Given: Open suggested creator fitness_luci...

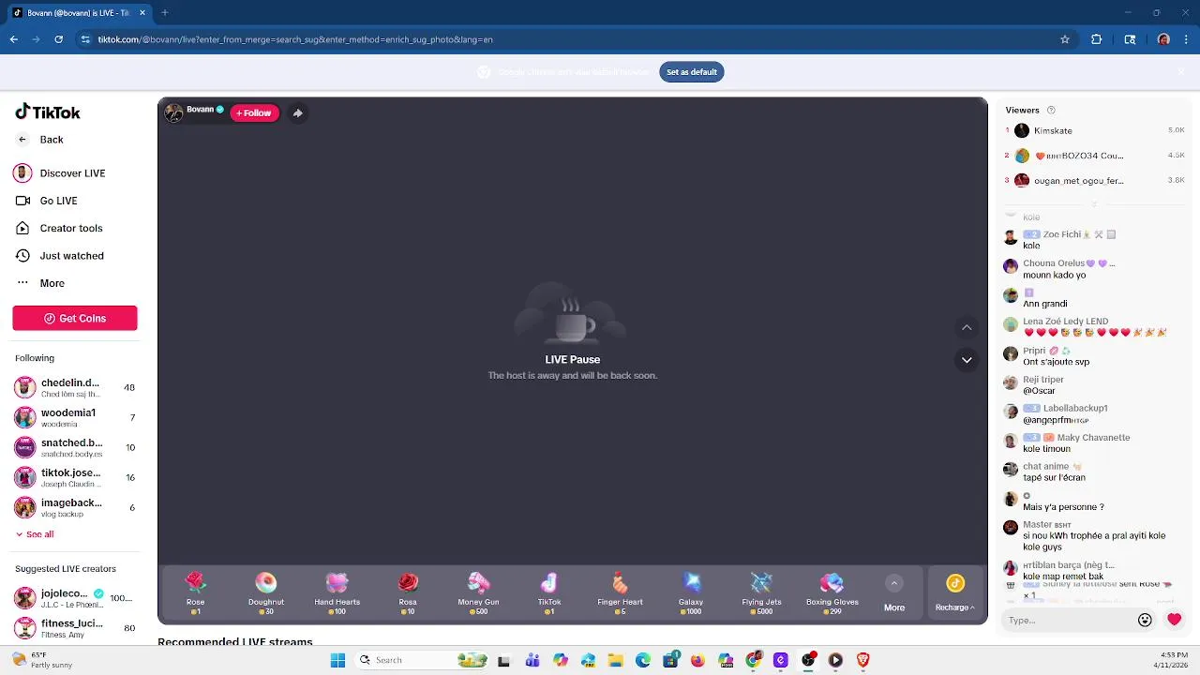Looking at the screenshot, I should (x=75, y=628).
